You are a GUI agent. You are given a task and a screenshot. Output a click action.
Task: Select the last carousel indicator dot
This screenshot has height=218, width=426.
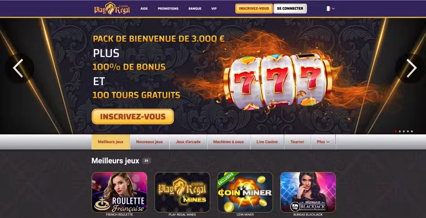pyautogui.click(x=412, y=132)
